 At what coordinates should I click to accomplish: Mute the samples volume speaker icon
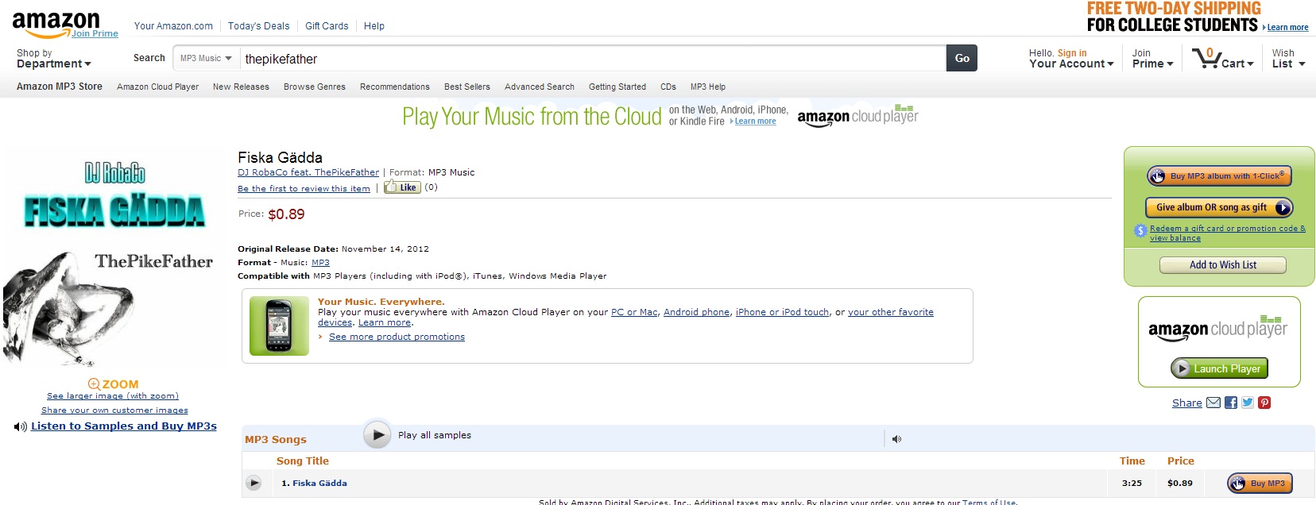tap(896, 439)
